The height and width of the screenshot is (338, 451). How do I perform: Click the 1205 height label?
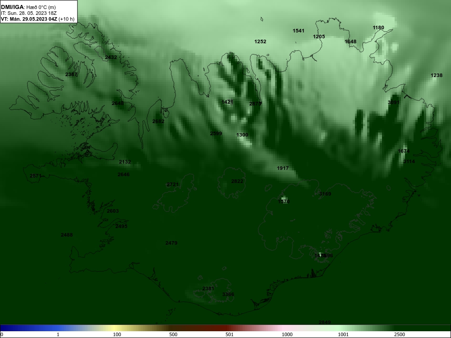(x=319, y=37)
